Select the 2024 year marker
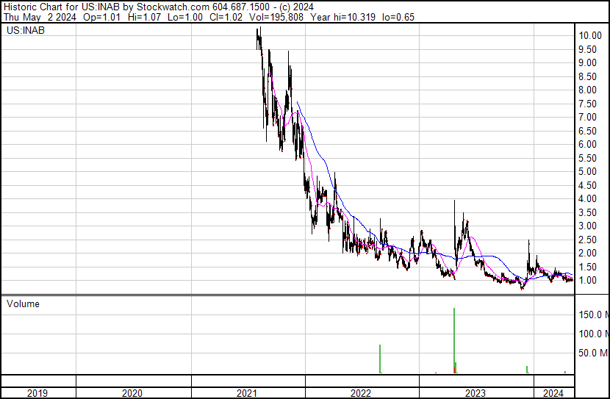 (x=553, y=393)
